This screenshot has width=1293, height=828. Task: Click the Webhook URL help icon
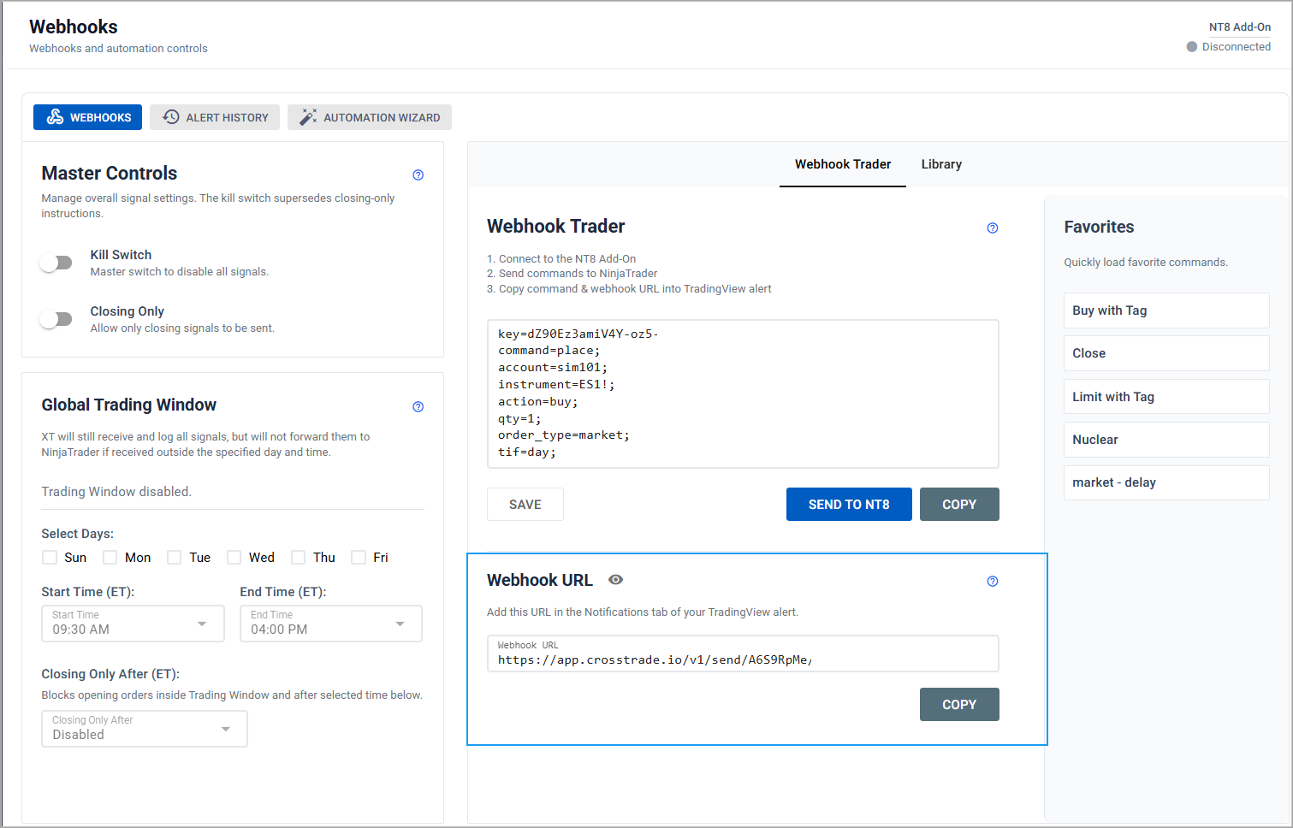tap(992, 582)
